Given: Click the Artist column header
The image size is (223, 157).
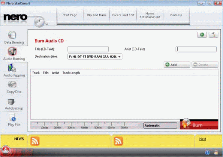Looking at the screenshot, I should tap(55, 73).
